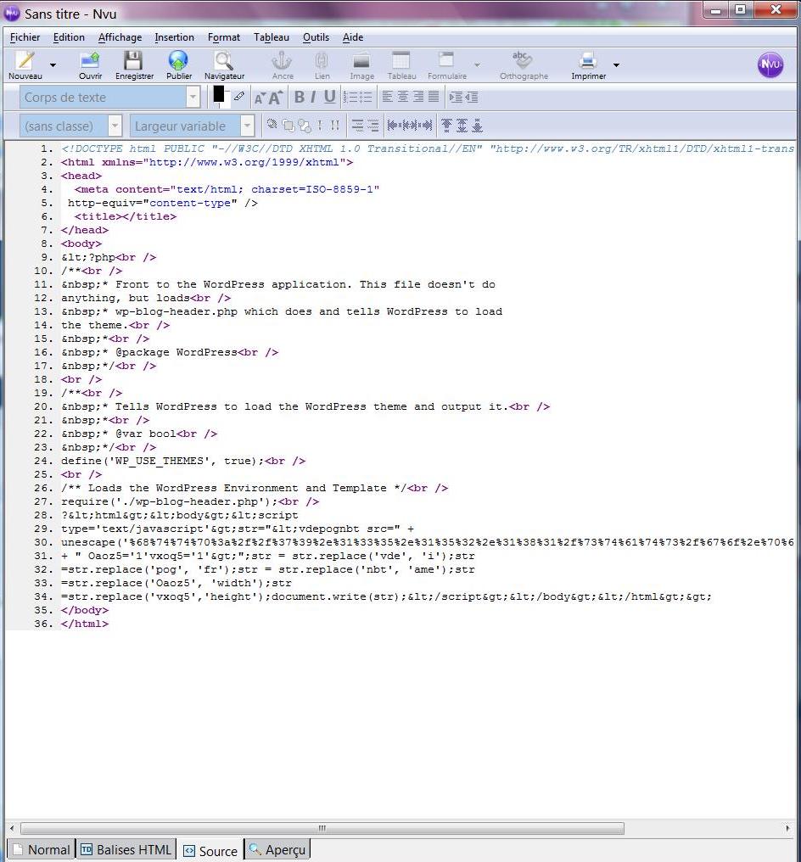Open the Fichier menu
Image resolution: width=801 pixels, height=862 pixels.
[25, 37]
